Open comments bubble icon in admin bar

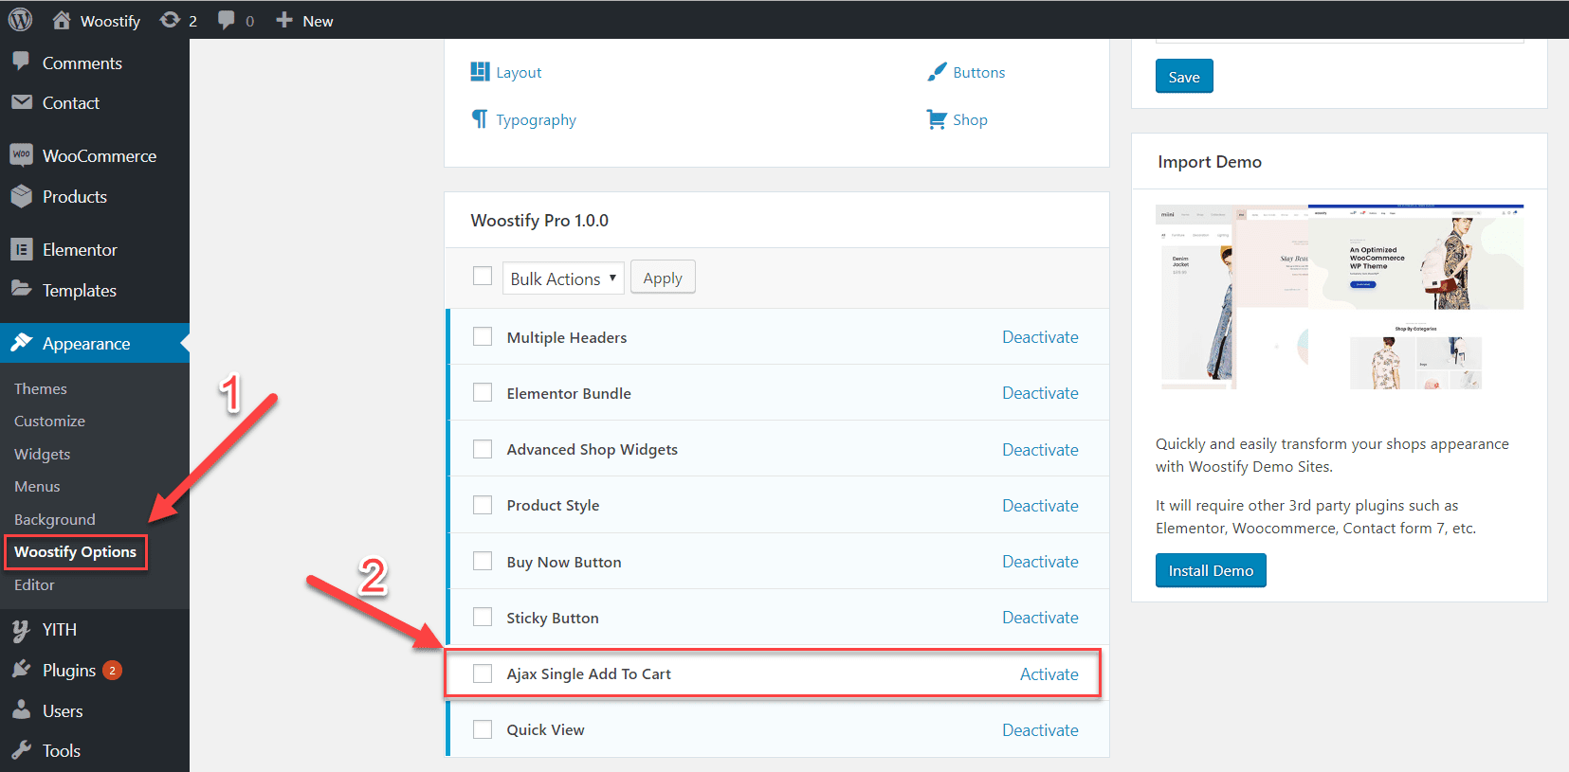(x=227, y=20)
